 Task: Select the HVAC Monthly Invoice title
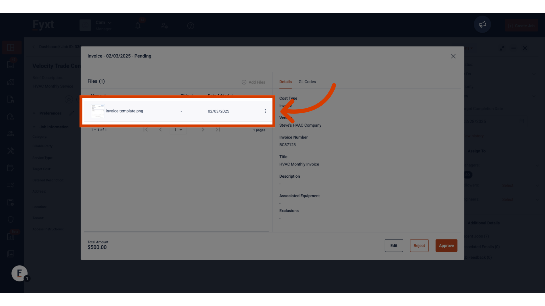click(299, 164)
